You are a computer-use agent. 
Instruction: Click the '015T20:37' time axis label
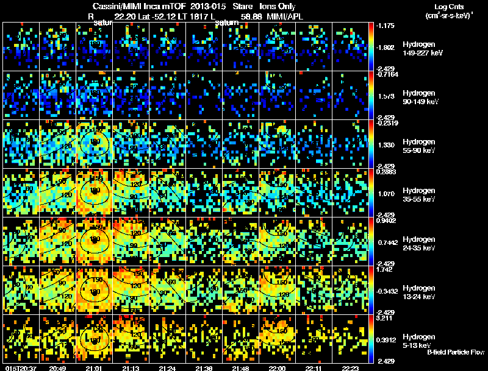(x=21, y=368)
